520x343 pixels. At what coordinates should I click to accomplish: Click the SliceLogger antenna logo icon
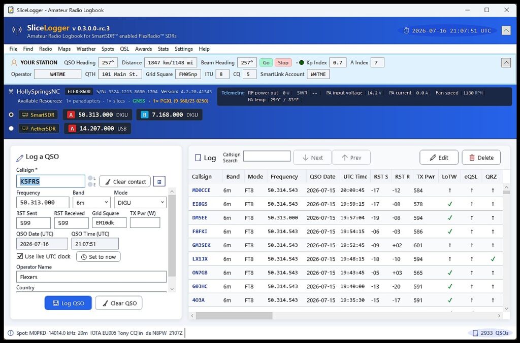(17, 30)
